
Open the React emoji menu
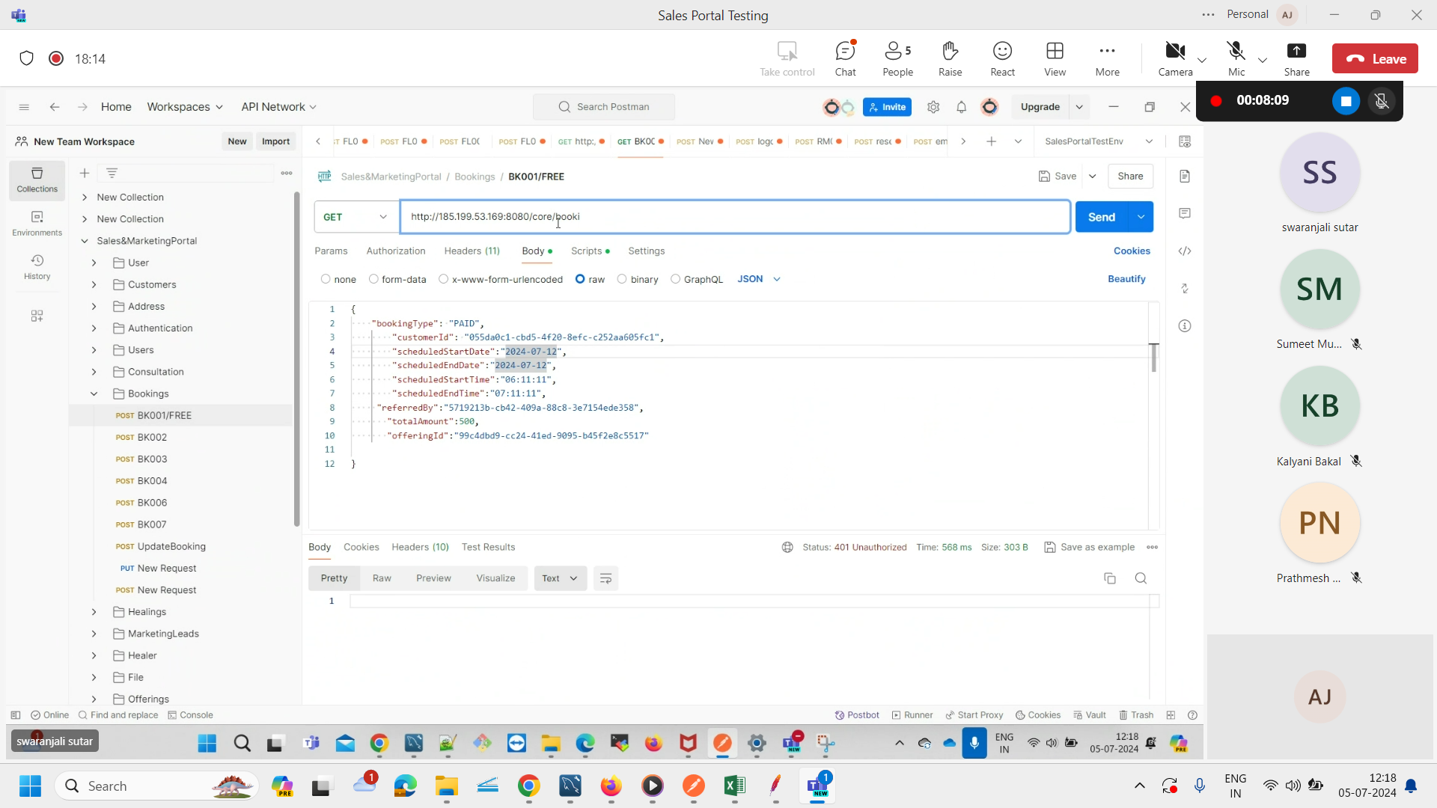coord(1002,58)
